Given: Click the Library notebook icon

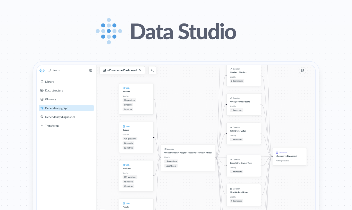Looking at the screenshot, I should (x=42, y=82).
